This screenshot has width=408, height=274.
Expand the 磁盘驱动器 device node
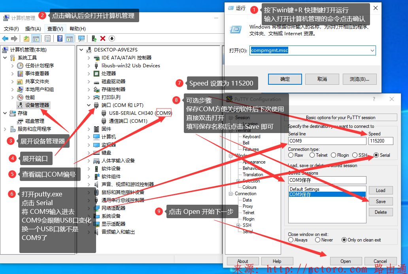(x=89, y=82)
